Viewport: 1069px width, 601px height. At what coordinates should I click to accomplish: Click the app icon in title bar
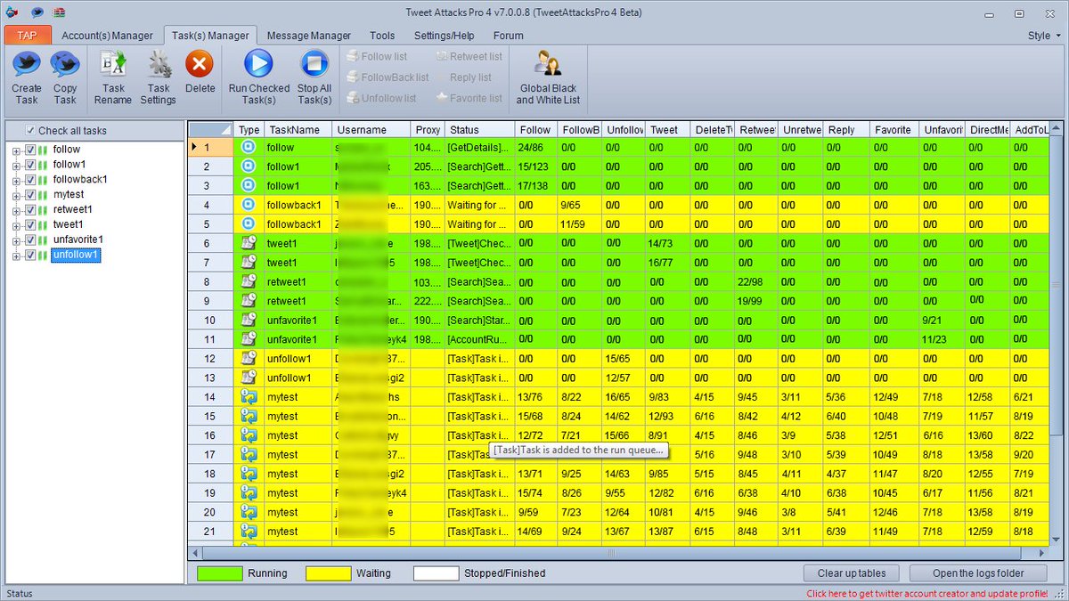click(12, 12)
